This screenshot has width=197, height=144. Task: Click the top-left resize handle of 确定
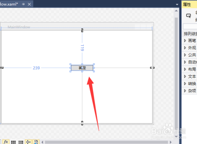click(70, 64)
